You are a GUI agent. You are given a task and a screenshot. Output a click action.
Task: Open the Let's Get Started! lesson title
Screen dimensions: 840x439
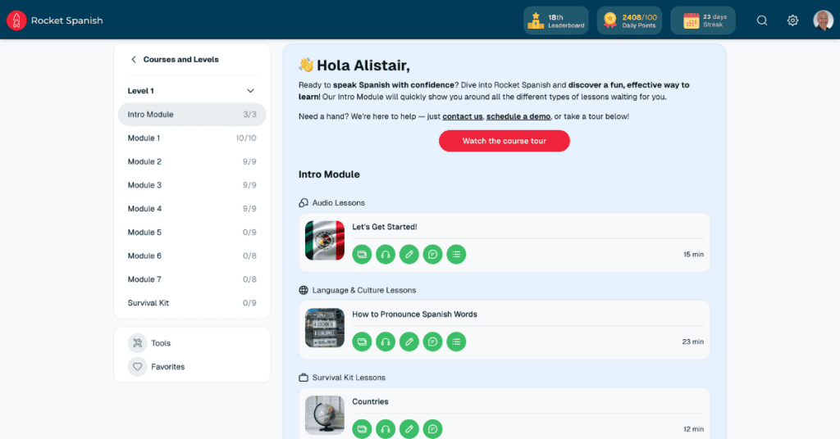[x=385, y=227]
